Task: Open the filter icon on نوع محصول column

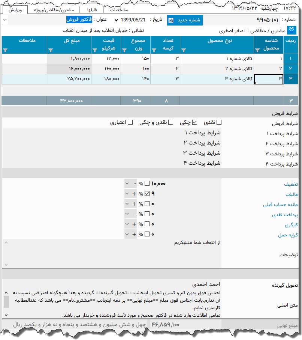Action: tap(182, 50)
